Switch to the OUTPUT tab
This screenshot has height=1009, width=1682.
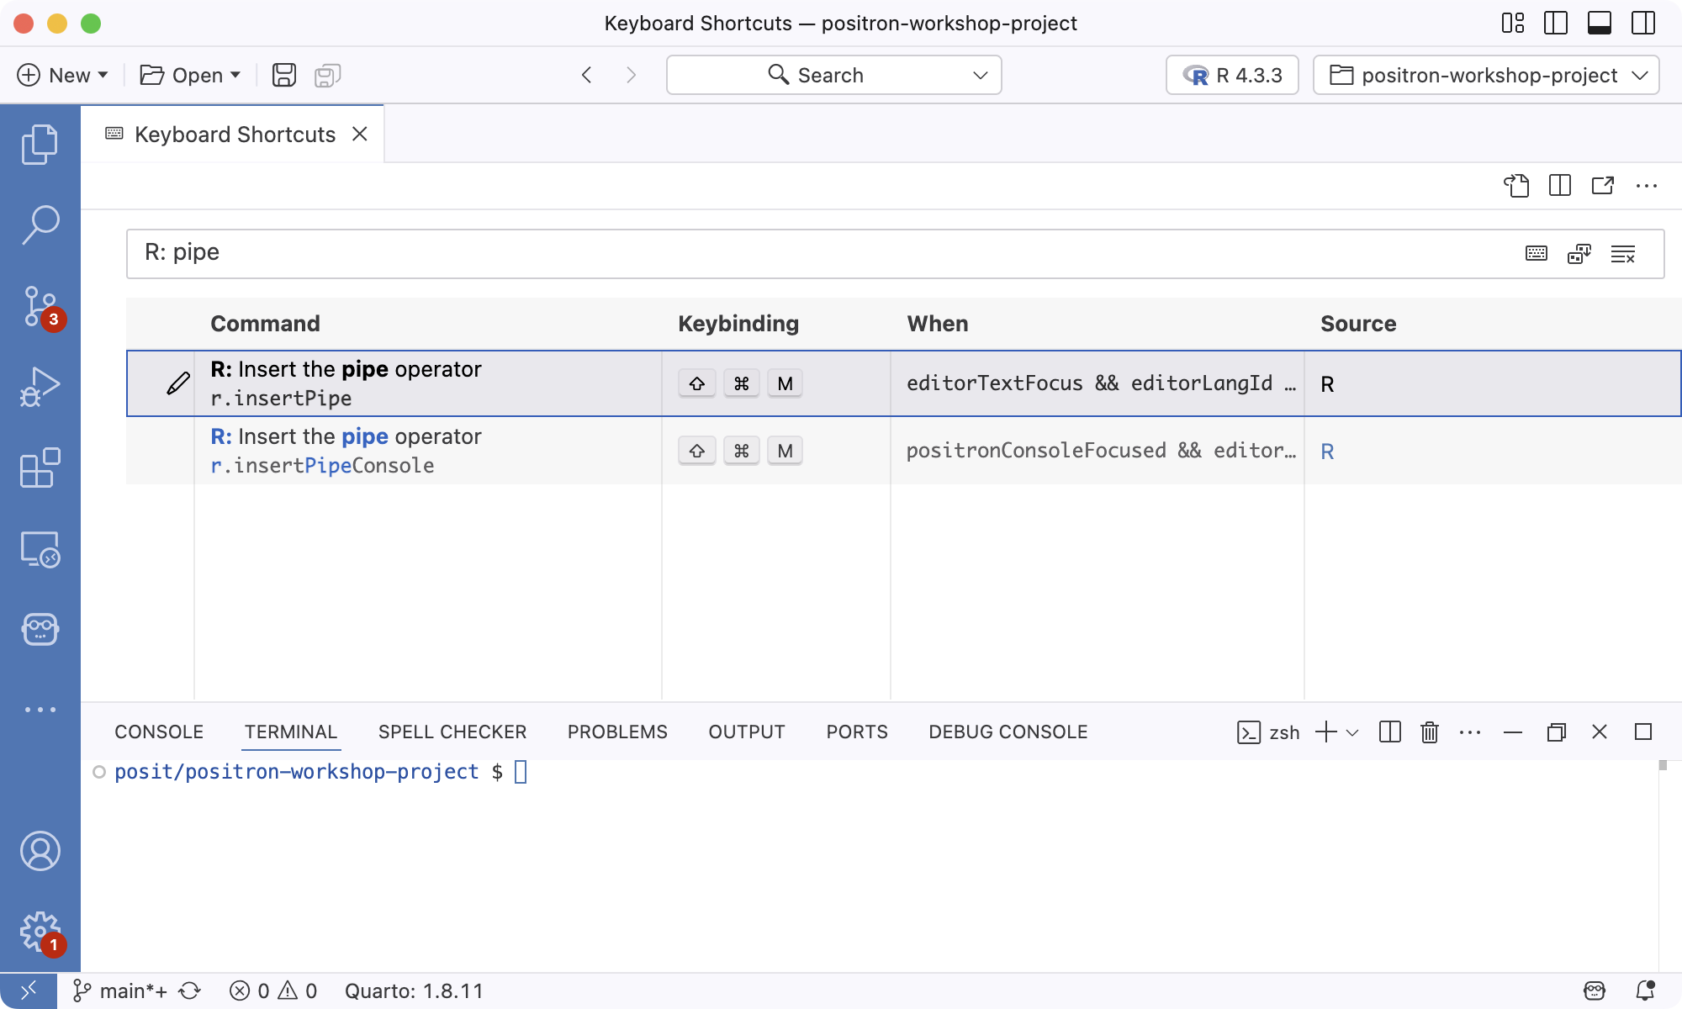[747, 732]
